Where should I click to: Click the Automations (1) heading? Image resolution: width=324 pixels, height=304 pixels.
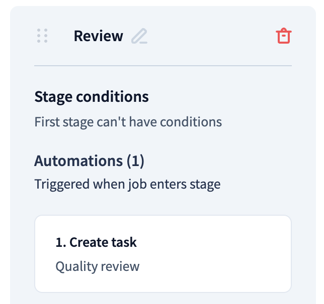pyautogui.click(x=89, y=161)
